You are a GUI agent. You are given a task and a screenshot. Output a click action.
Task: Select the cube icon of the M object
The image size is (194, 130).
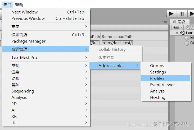click(x=187, y=38)
